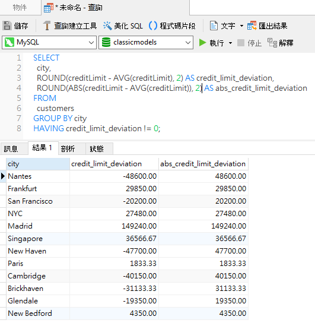This screenshot has width=315, height=323.
Task: Click the -31133.33 deviation cell
Action: tap(114, 289)
